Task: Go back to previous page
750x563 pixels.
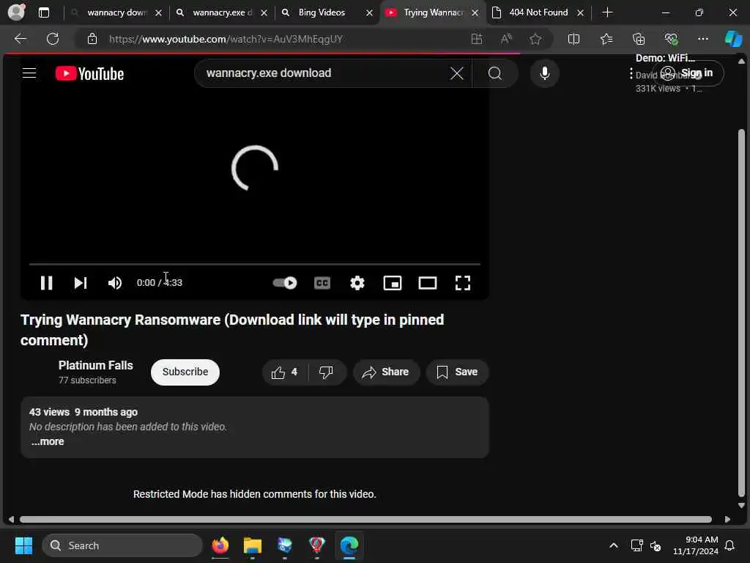Action: pos(20,39)
